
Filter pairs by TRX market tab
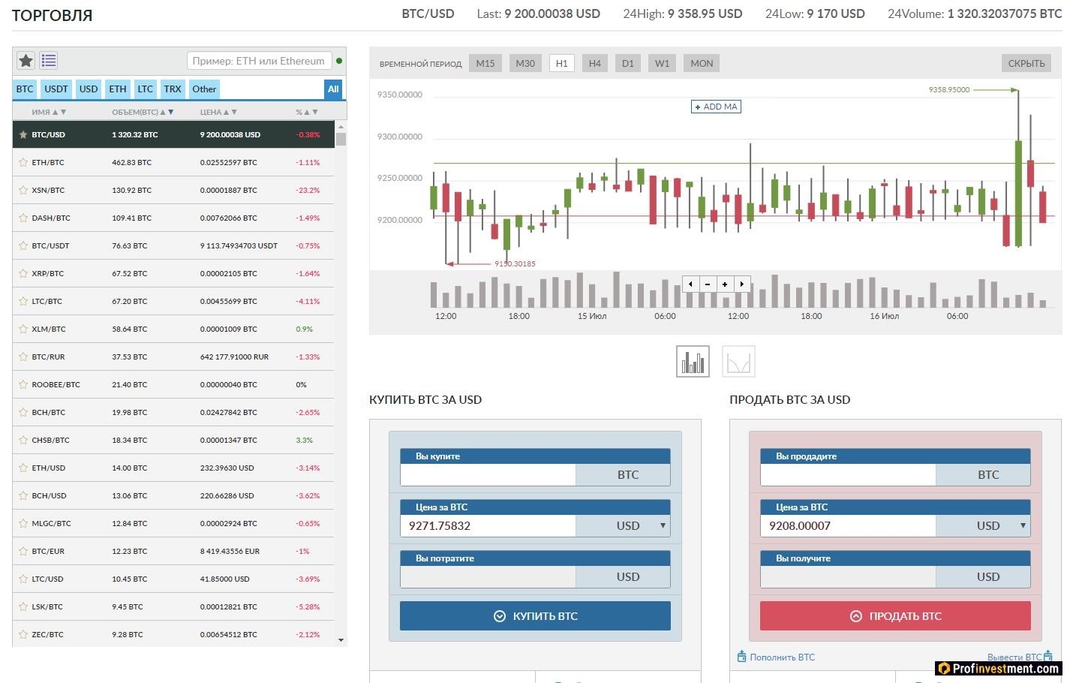173,89
